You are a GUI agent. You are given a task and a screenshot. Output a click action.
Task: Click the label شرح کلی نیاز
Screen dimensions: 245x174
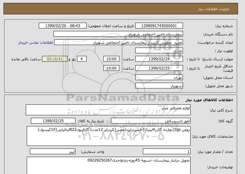pos(221,110)
